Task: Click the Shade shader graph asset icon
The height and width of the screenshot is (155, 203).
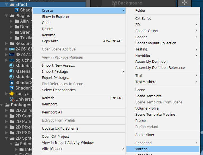Action: click(17, 10)
